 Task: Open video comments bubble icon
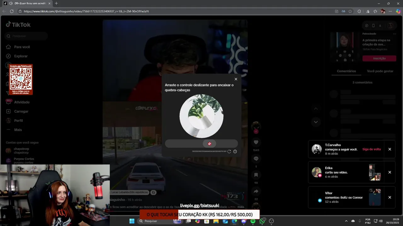point(256,159)
